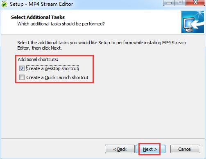
Task: Cancel the MP4 Stream Editor installation
Action: point(185,149)
